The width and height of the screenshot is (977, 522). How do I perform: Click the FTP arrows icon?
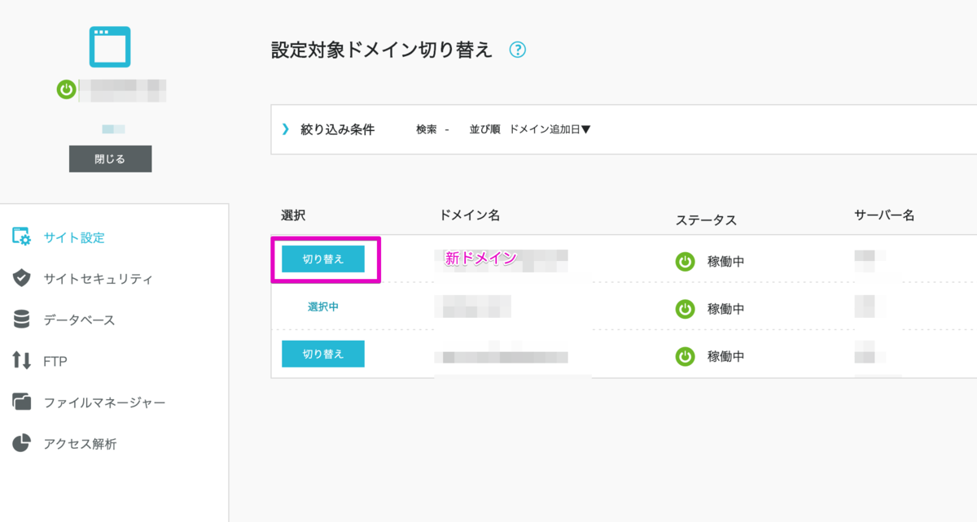pos(22,360)
